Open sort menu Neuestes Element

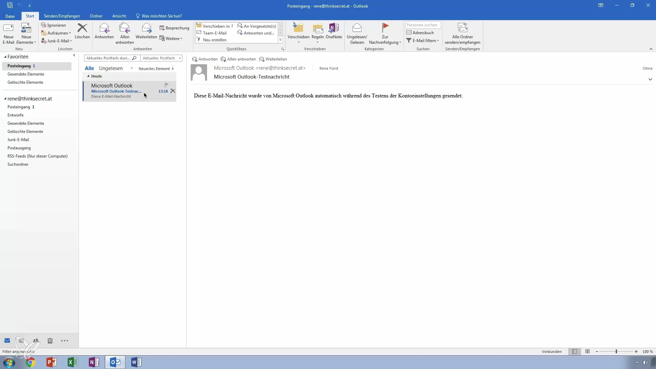tap(156, 69)
